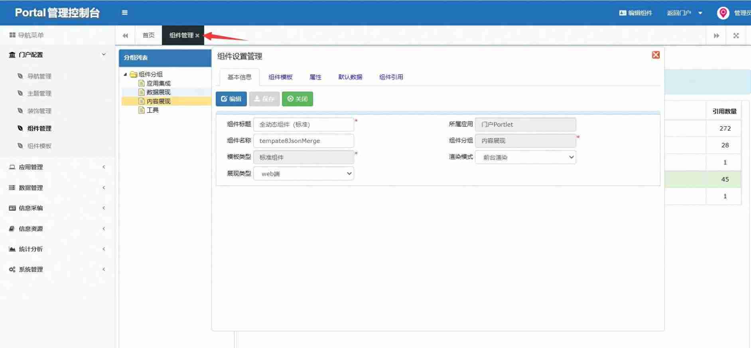Expand the 统计分析 menu

57,249
